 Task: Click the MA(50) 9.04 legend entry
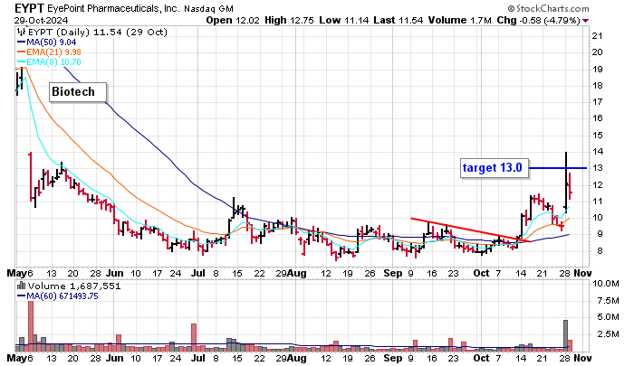click(47, 42)
